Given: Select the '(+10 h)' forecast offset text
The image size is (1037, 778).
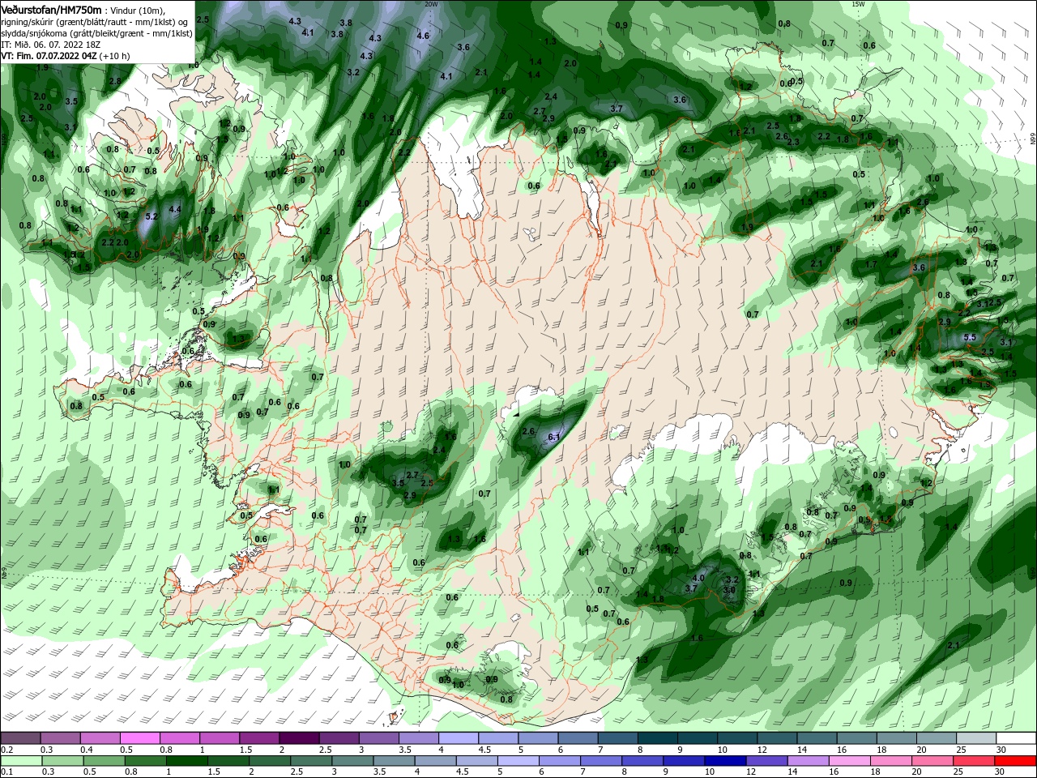Looking at the screenshot, I should tap(116, 56).
